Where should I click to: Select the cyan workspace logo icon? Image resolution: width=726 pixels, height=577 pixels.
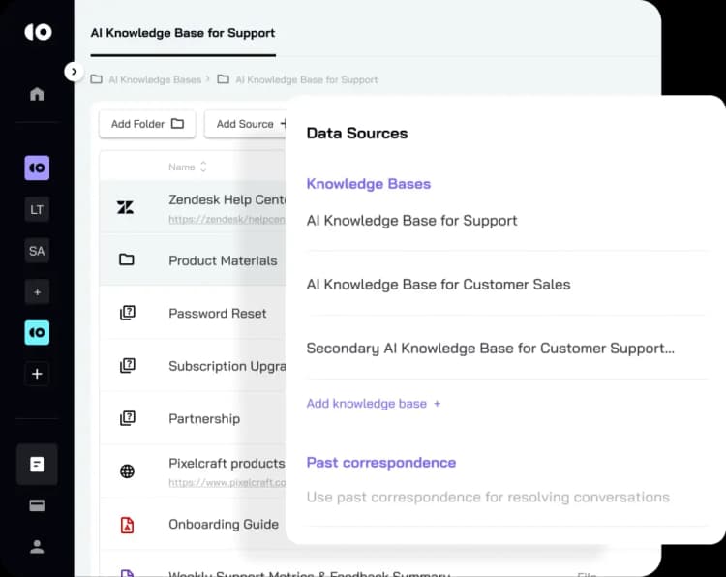tap(37, 332)
